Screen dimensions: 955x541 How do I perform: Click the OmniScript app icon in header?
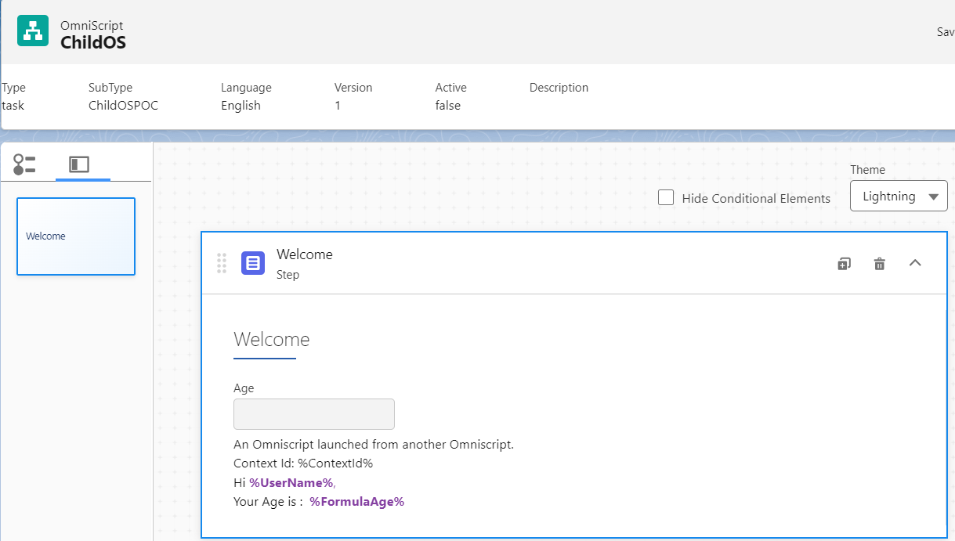click(33, 31)
